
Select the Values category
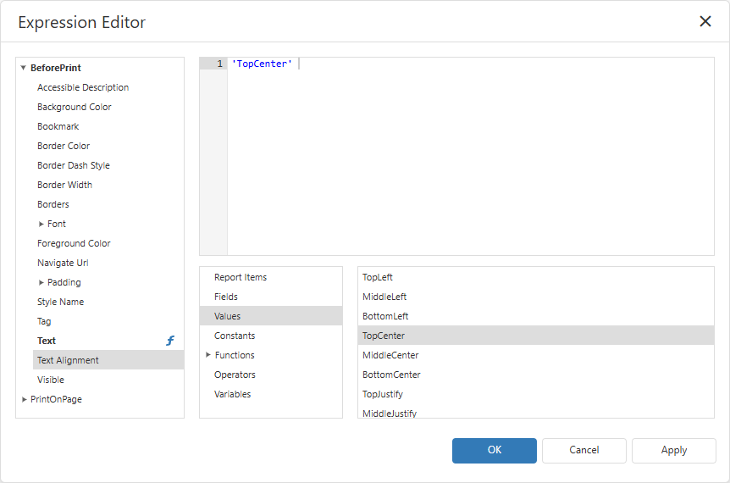click(x=271, y=316)
